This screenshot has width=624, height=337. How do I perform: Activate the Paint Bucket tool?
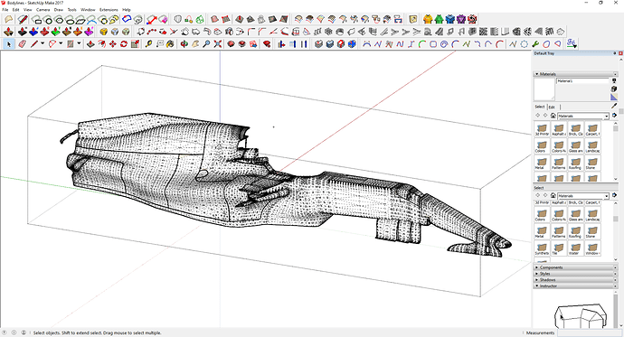pos(170,44)
